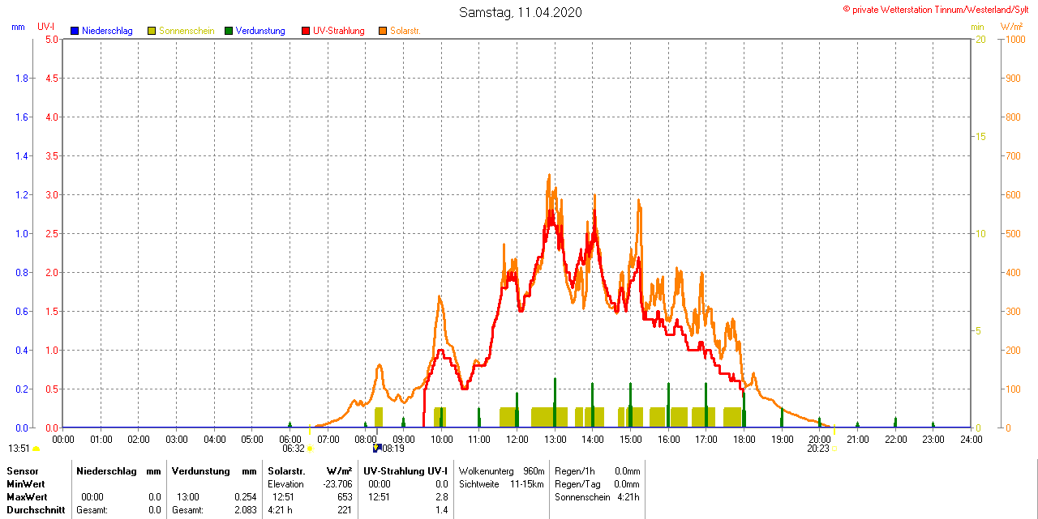Click the yellow Sonnenschein legend swatch
Image resolution: width=1038 pixels, height=519 pixels.
tap(152, 31)
